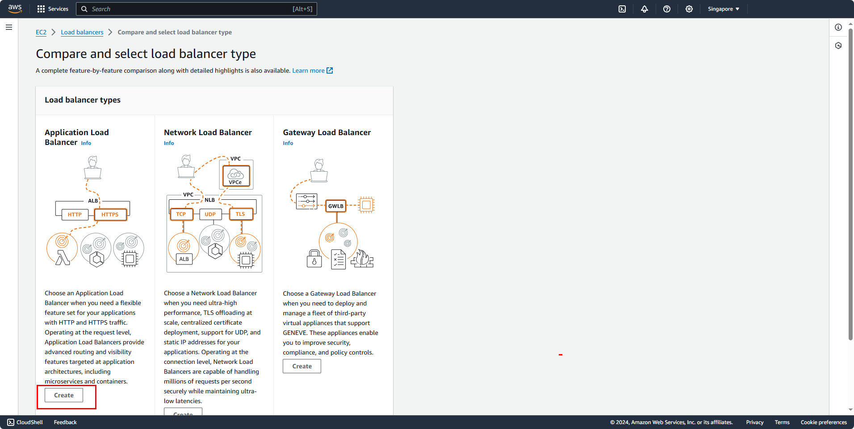Click inside the Search services field
The width and height of the screenshot is (854, 429).
[x=197, y=9]
